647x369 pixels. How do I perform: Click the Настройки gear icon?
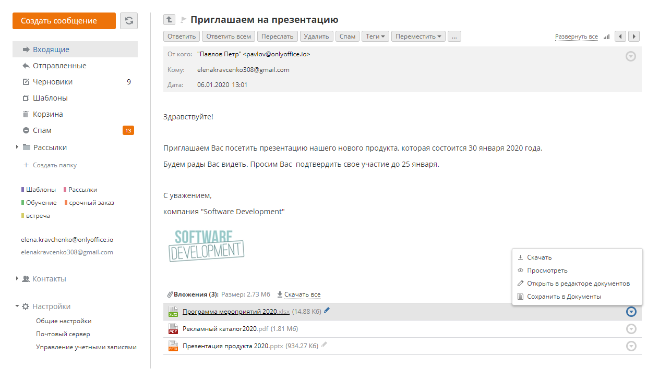[x=26, y=306]
